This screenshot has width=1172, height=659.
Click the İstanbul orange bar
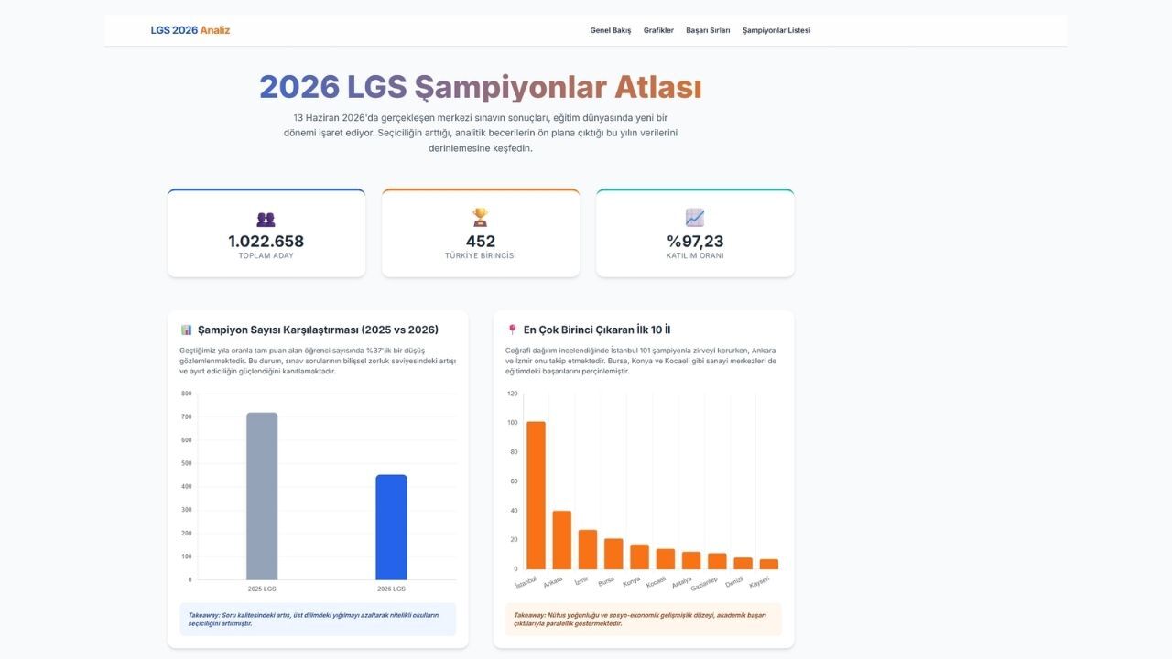[536, 495]
